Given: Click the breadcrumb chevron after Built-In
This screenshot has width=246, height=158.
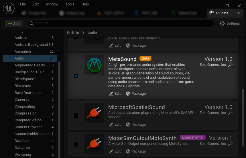Looking at the screenshot, I should click(x=83, y=33).
